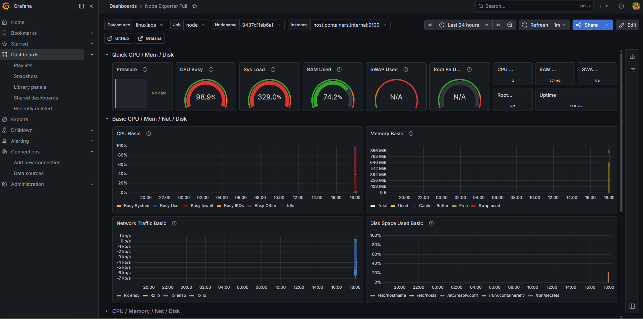
Task: Open the export icon in right sidebar
Action: tap(632, 56)
